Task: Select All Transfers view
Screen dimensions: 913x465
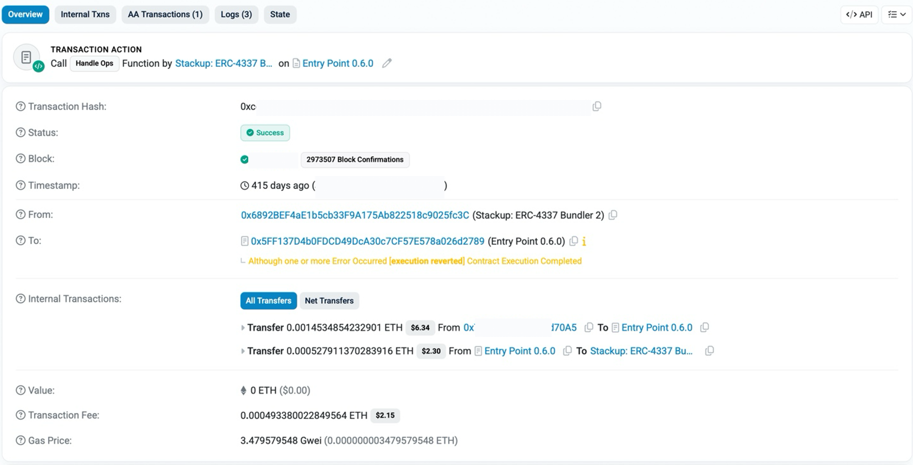Action: (x=268, y=300)
